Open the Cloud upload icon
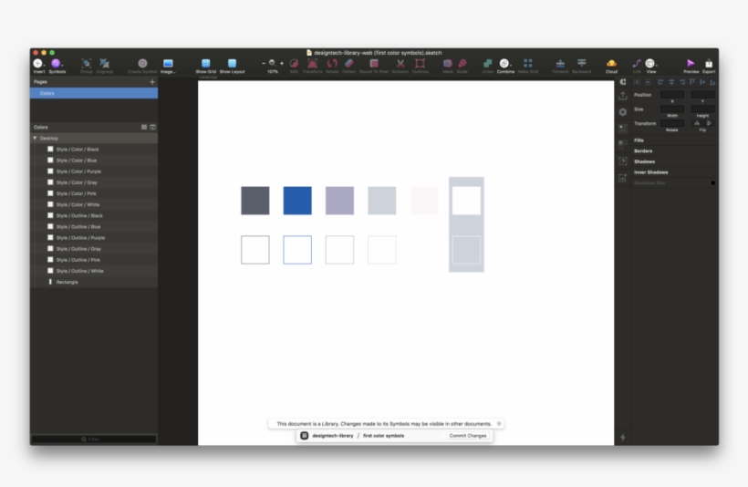 pos(611,64)
